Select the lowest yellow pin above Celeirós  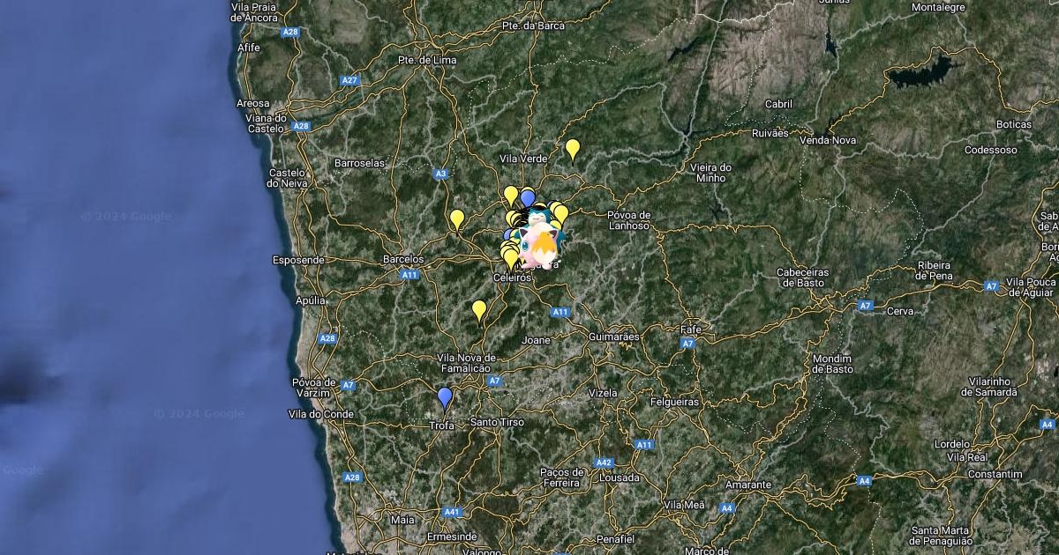[x=511, y=259]
